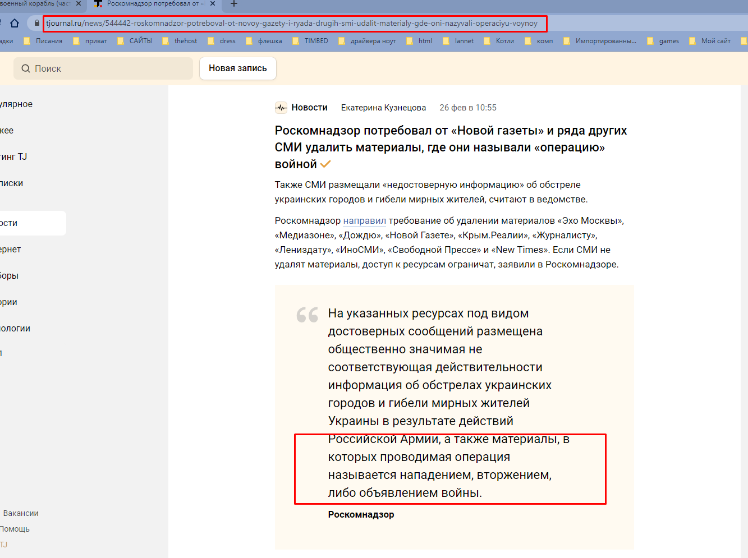
Task: Click the orange checkmark after headline
Action: click(x=325, y=164)
